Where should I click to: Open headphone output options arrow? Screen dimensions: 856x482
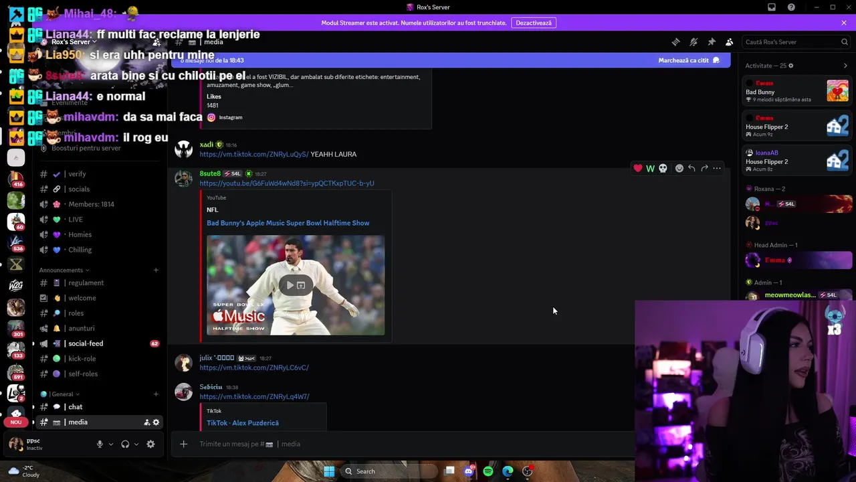pos(136,444)
